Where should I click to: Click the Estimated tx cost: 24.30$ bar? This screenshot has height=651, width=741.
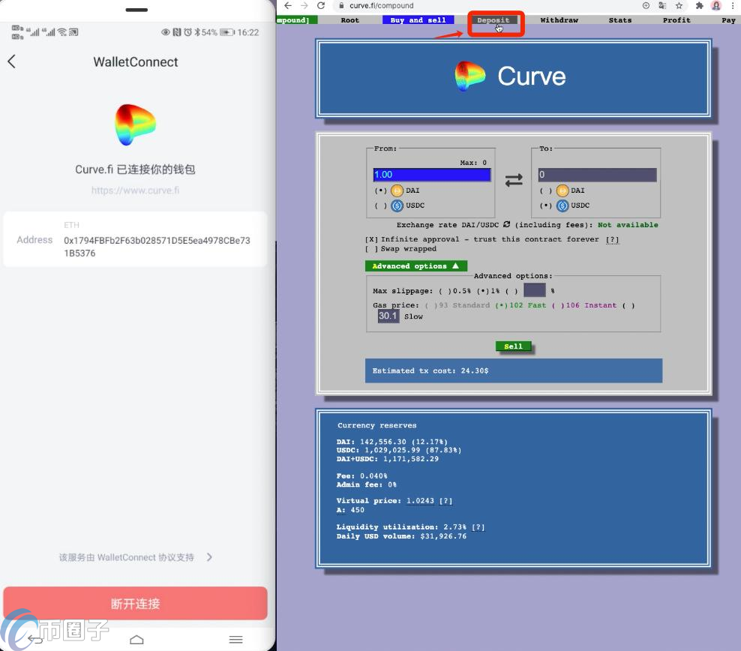tap(514, 370)
